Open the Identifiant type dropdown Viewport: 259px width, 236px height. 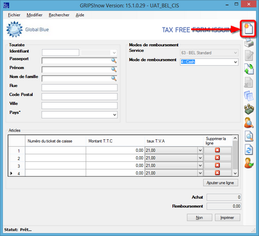click(x=114, y=53)
